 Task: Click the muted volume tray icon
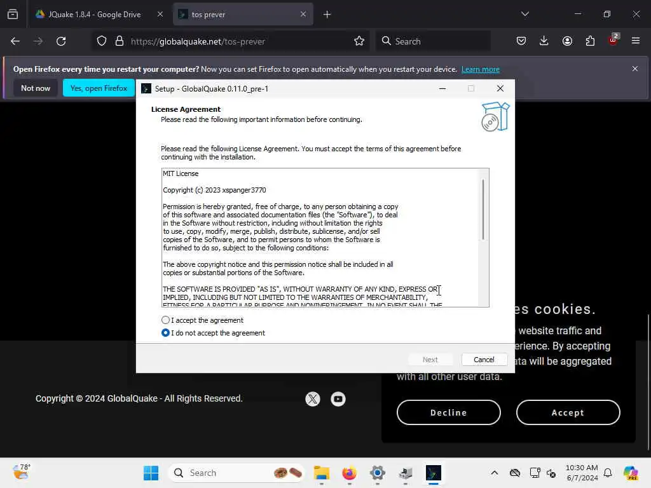click(x=551, y=473)
